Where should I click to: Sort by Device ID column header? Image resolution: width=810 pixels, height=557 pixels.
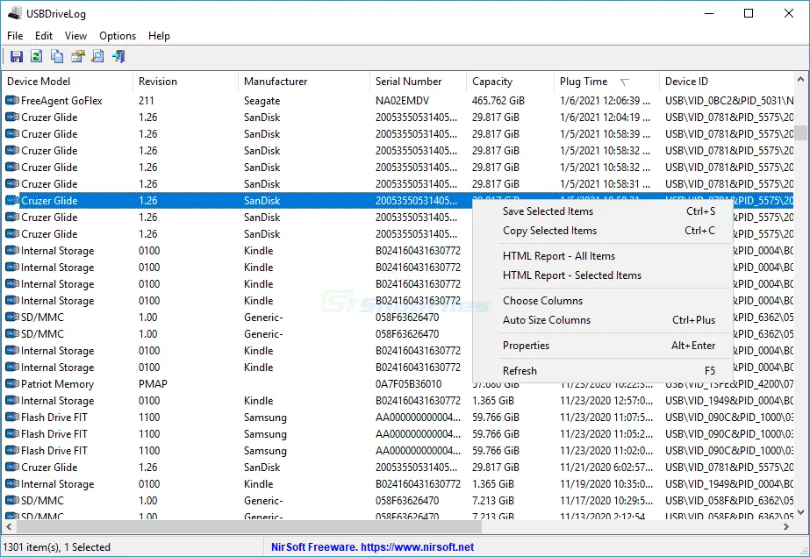point(727,82)
